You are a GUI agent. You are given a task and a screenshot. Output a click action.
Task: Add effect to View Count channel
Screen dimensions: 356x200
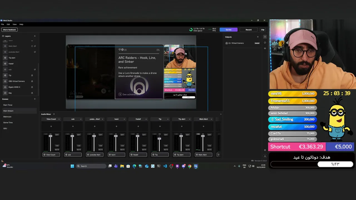tap(51, 126)
